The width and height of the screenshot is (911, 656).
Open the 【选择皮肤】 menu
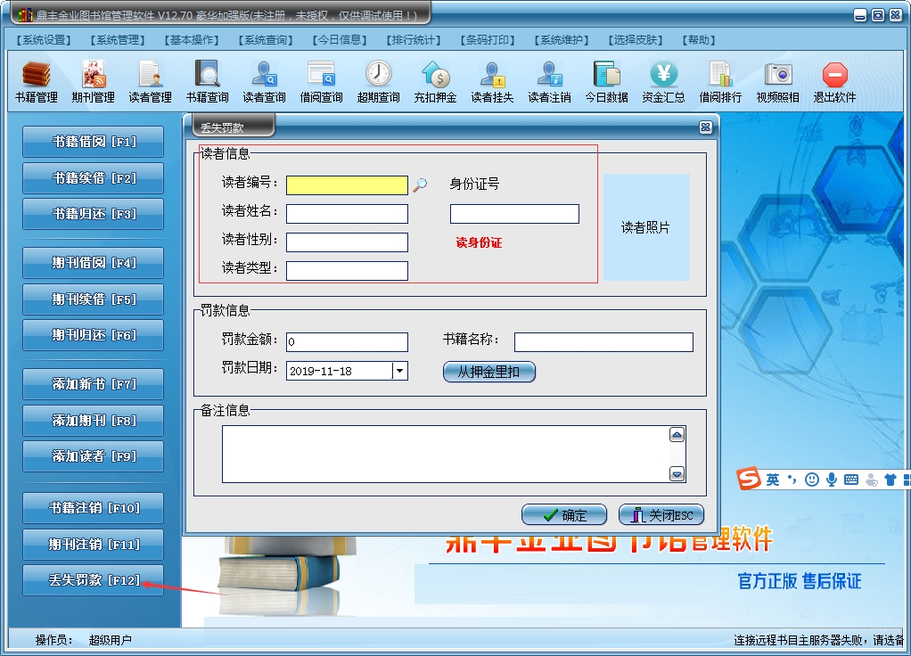coord(636,40)
